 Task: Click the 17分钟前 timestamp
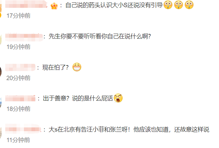point(18,16)
